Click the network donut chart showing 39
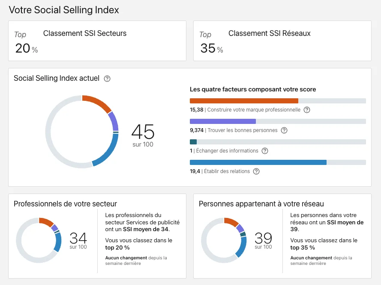The image size is (381, 285). (224, 240)
